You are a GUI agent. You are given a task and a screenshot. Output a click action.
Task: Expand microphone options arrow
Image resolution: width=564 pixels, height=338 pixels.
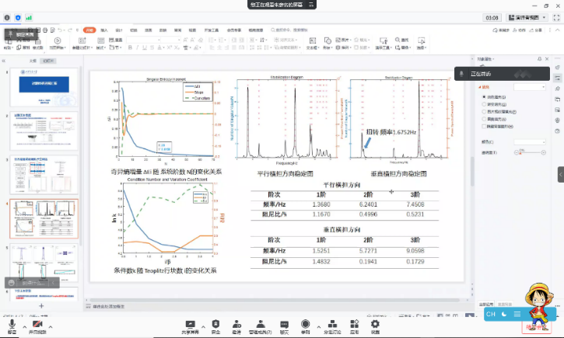(x=23, y=323)
